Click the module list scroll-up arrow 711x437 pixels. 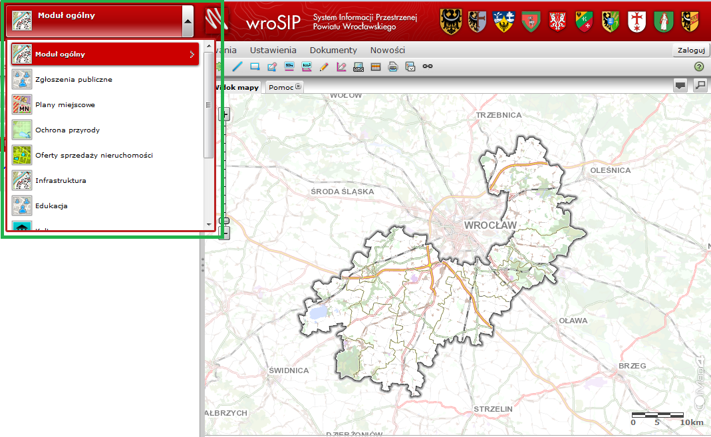[x=209, y=47]
